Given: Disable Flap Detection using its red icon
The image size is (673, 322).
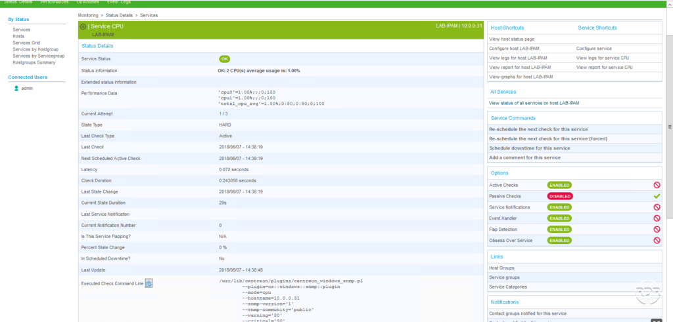Looking at the screenshot, I should click(657, 230).
